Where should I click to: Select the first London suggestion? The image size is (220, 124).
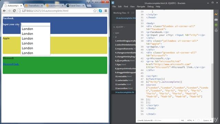(35, 29)
